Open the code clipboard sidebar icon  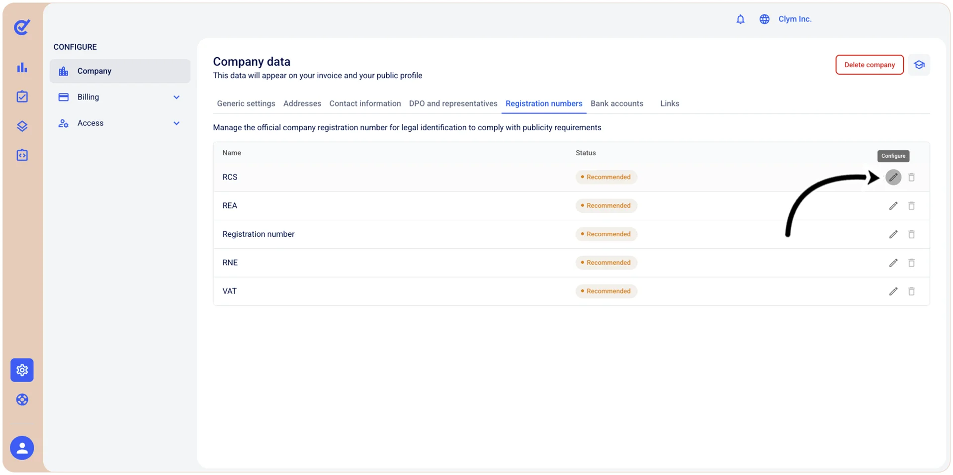pos(22,155)
